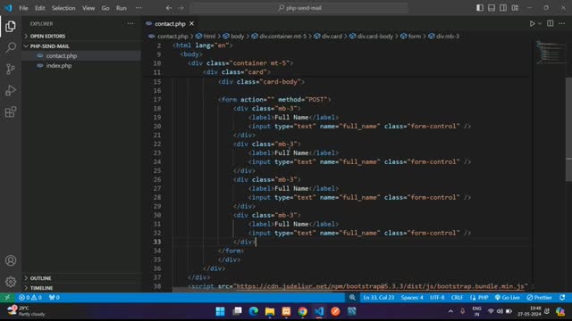Open the Accounts menu icon
Image resolution: width=572 pixels, height=321 pixels.
pos(11,260)
